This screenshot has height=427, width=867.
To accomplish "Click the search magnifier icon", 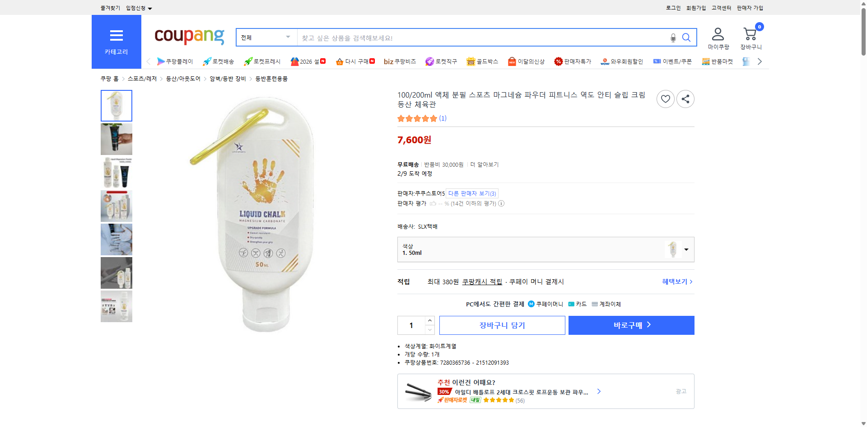I will click(x=686, y=38).
